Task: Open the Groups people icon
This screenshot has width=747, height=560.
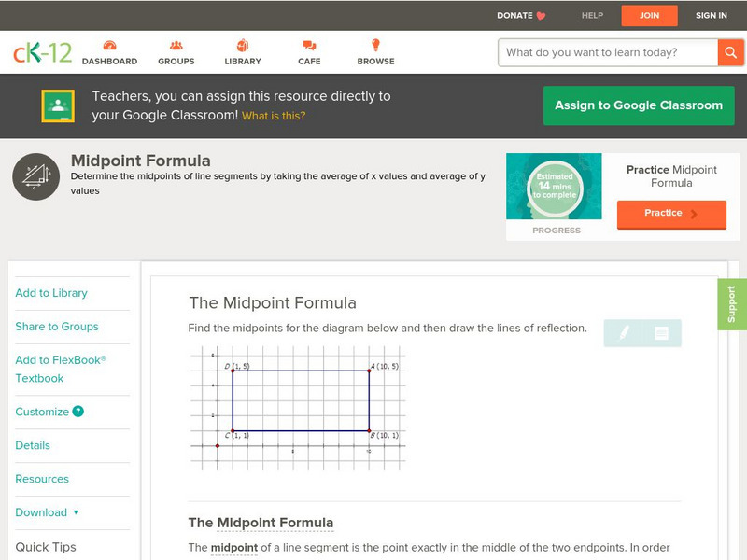Action: tap(176, 45)
